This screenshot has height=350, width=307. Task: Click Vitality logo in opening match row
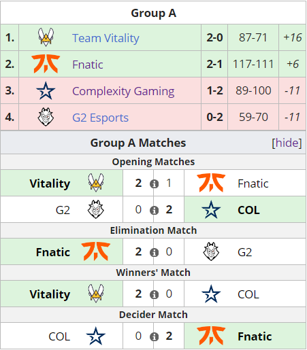(x=96, y=183)
